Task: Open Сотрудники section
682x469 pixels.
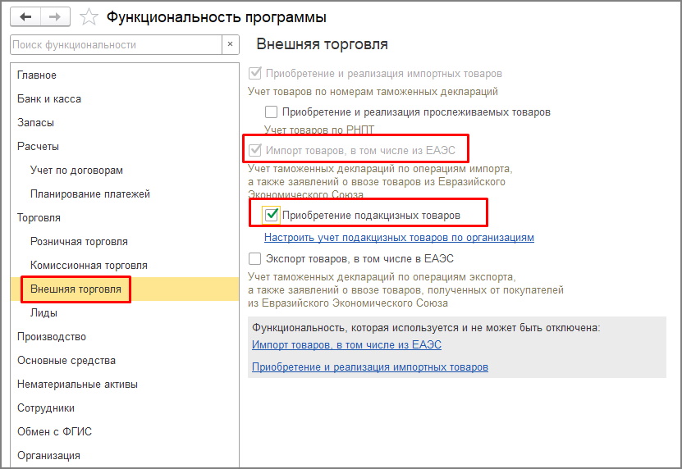Action: 125,408
